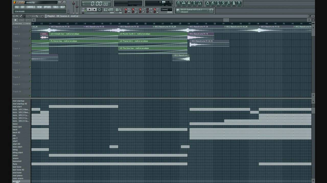Image resolution: width=327 pixels, height=183 pixels.
Task: Open LD Theme Init 2 clip menu
Action: coord(119,41)
